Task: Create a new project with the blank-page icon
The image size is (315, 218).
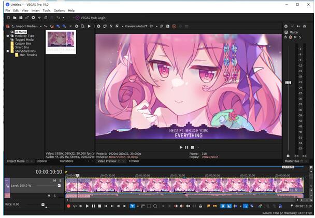Action: pos(8,18)
